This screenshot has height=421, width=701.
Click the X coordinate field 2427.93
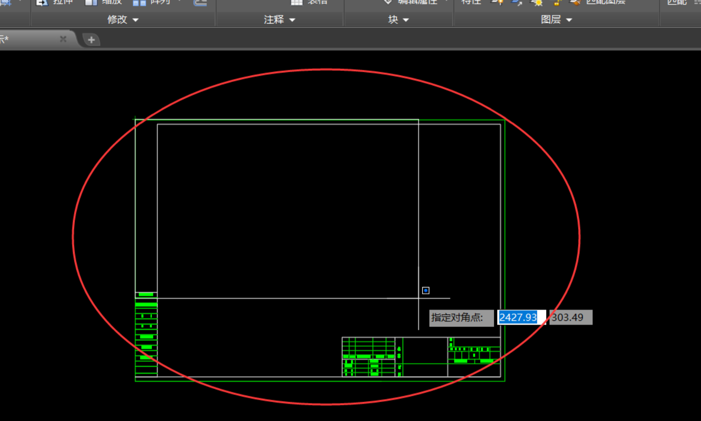[x=521, y=318]
